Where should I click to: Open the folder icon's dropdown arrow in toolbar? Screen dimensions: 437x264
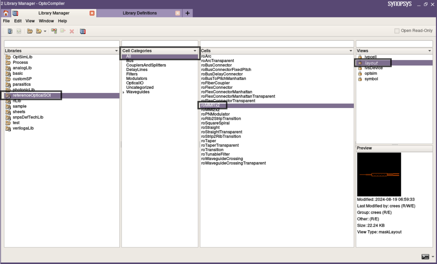[45, 31]
